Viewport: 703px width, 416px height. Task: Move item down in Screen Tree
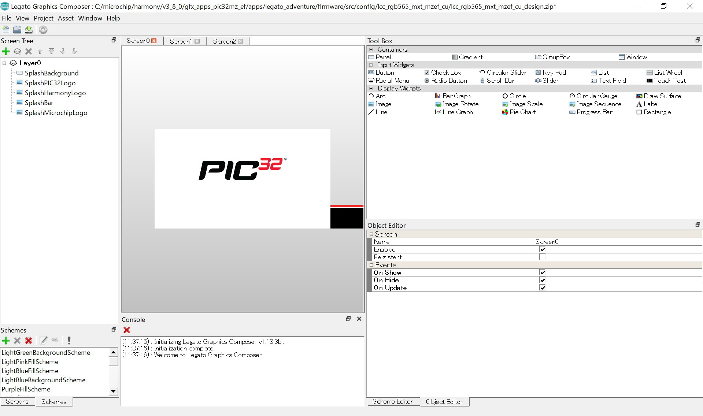63,51
